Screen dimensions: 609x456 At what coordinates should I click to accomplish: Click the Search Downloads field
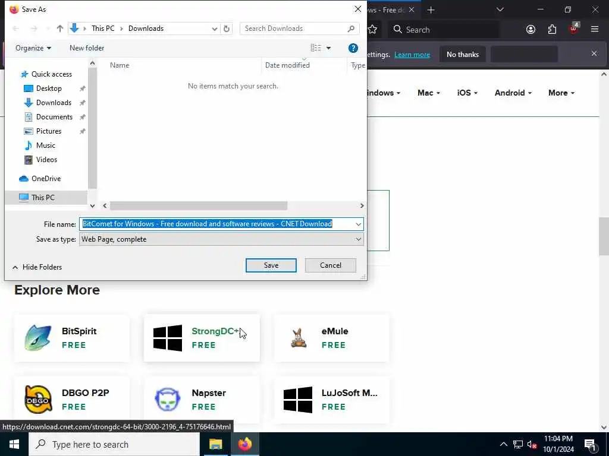coord(293,28)
